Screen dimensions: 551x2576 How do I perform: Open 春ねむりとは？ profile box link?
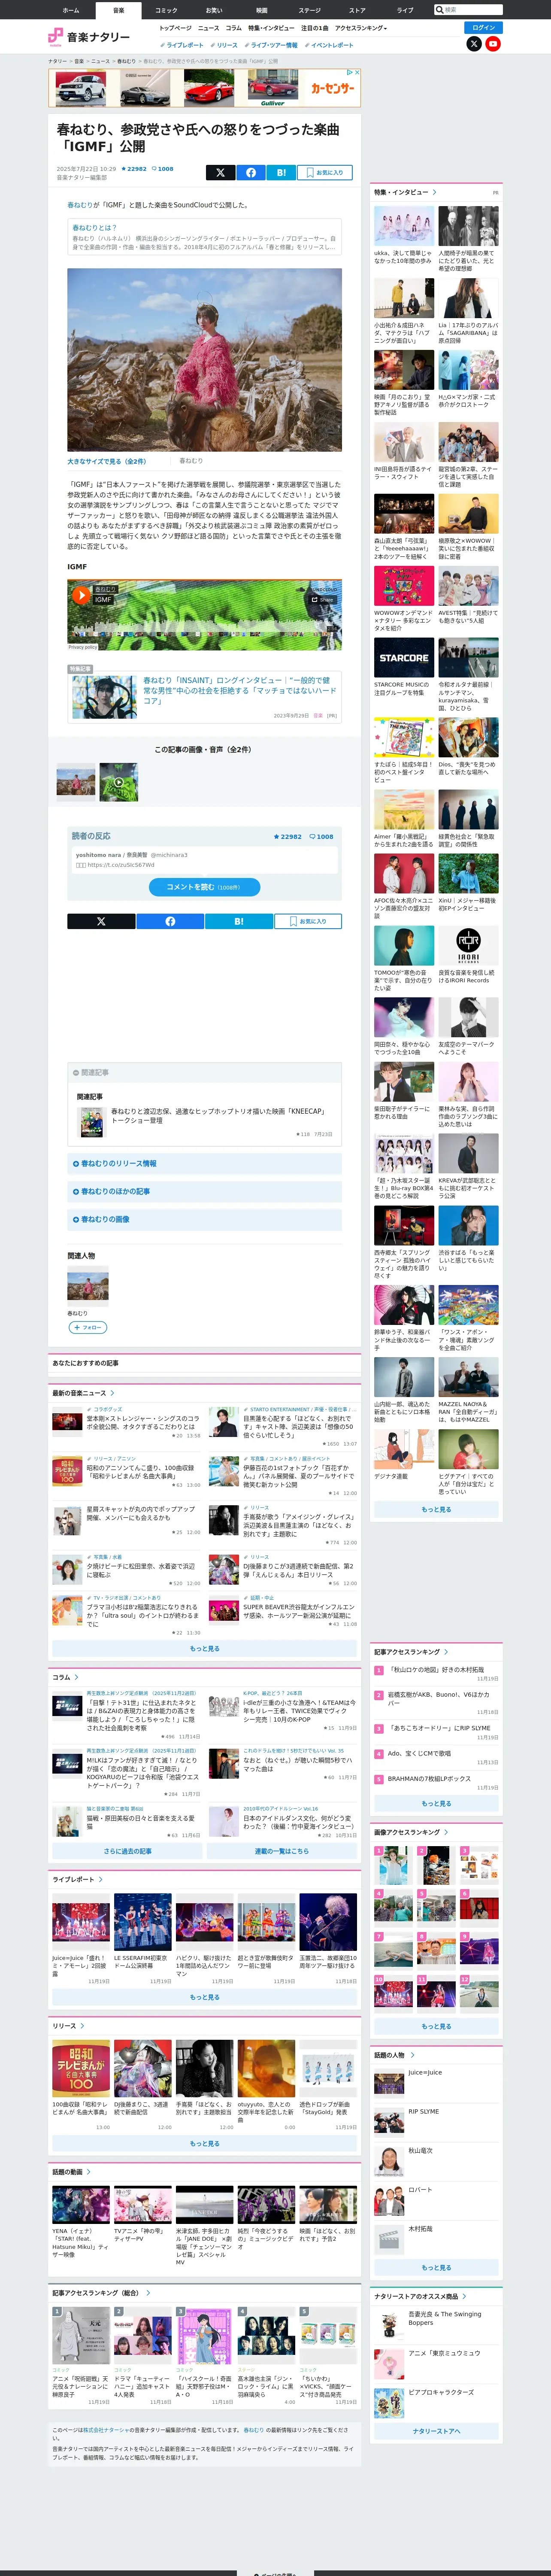pos(94,228)
